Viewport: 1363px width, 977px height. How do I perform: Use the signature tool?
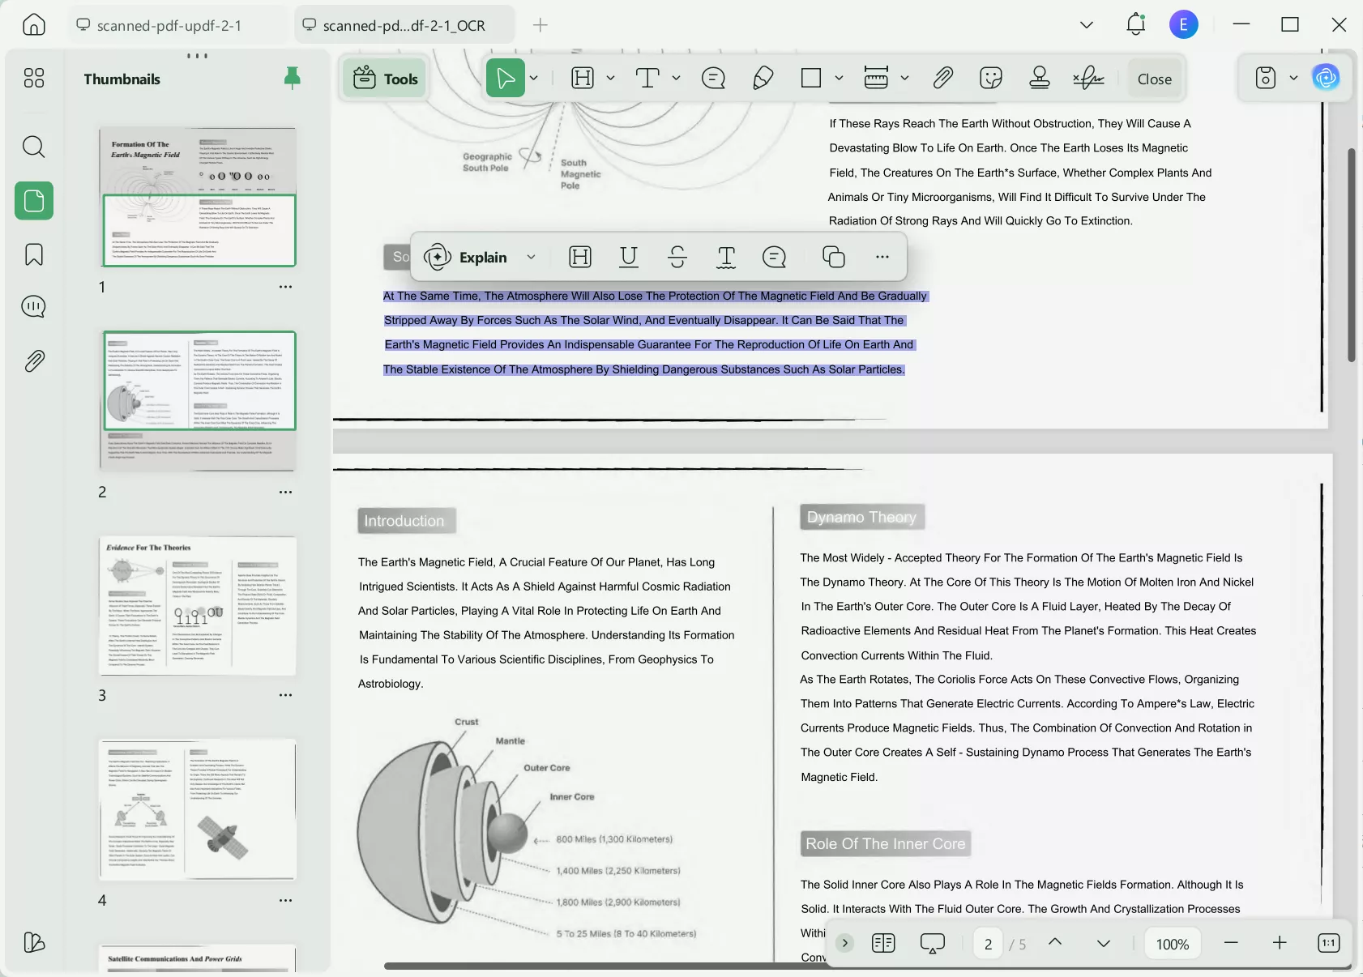[1087, 78]
